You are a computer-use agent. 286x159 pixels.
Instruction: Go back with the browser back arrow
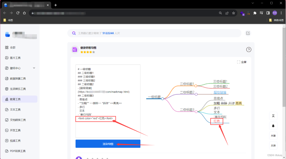point(5,13)
